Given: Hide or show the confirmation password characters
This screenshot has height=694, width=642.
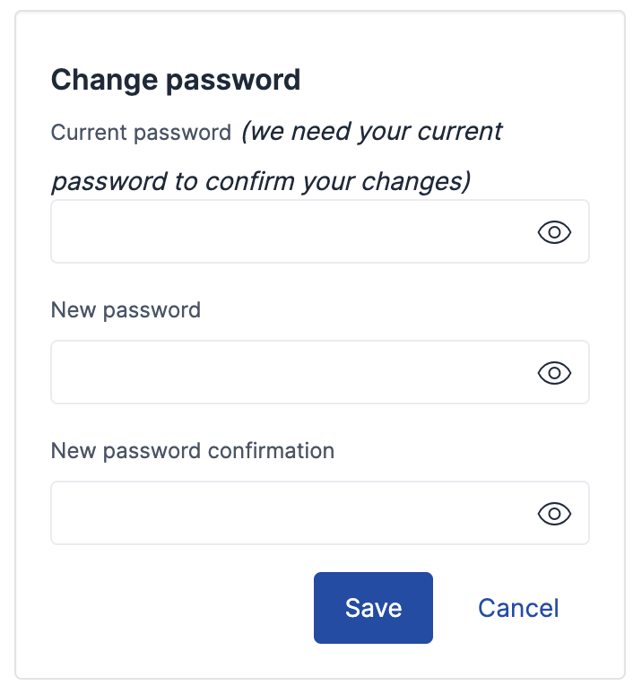Looking at the screenshot, I should [x=554, y=514].
